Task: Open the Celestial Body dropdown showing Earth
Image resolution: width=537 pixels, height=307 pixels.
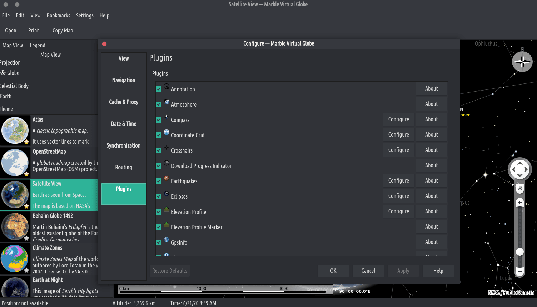Action: coord(49,96)
